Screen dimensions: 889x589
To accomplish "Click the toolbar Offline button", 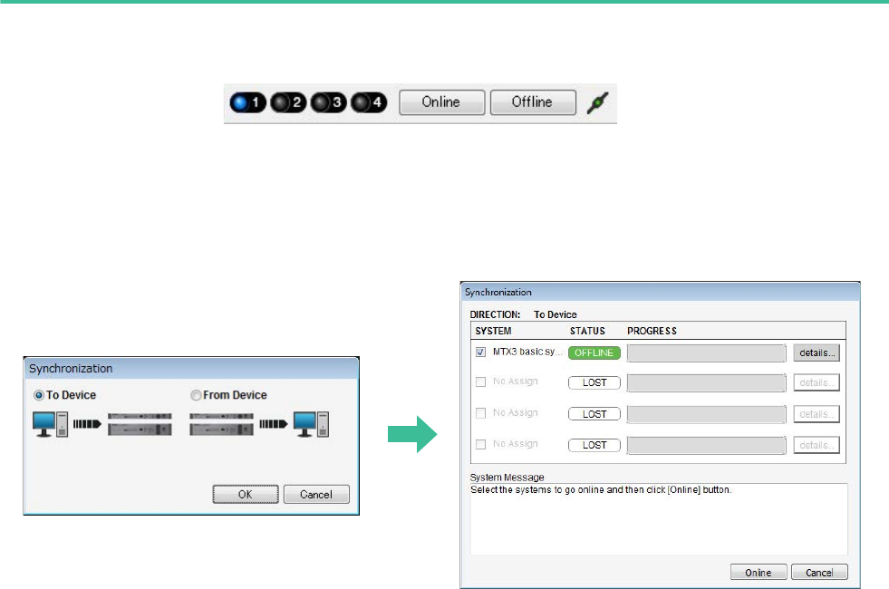I will pos(533,102).
